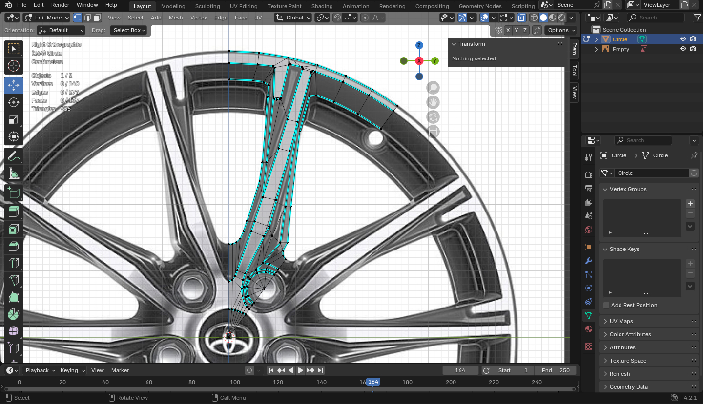Select the Knife tool

(14, 281)
